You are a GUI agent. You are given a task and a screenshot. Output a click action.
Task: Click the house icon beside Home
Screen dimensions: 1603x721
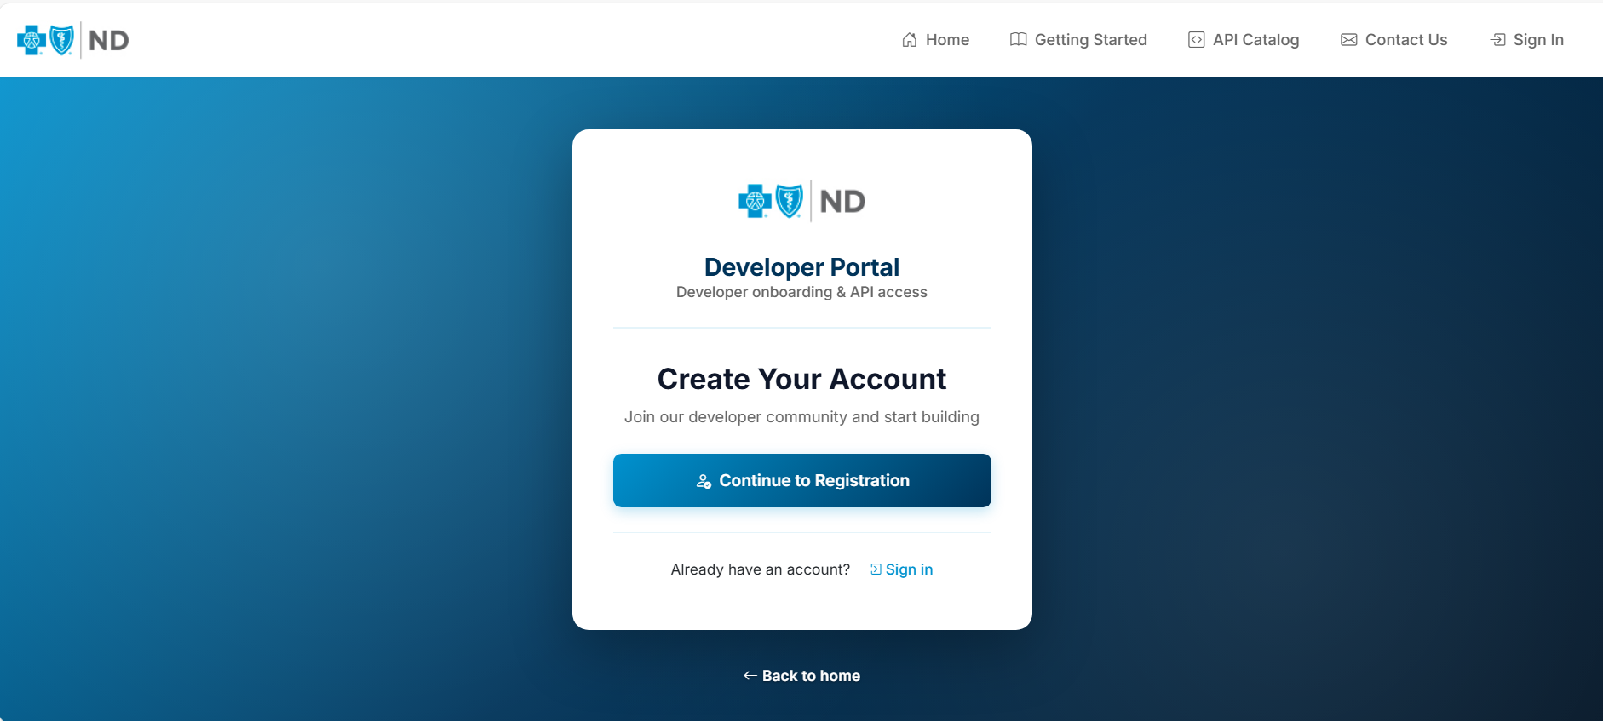tap(910, 40)
